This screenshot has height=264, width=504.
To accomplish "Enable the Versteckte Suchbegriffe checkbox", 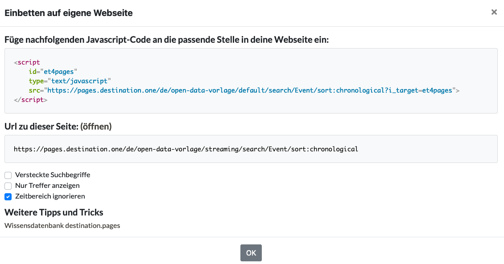I will pos(8,175).
